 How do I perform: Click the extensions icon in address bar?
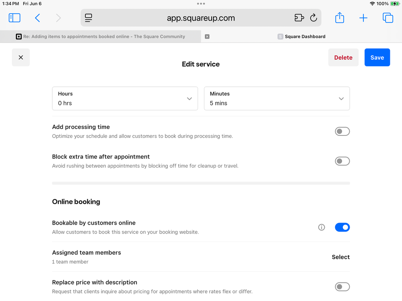(299, 18)
